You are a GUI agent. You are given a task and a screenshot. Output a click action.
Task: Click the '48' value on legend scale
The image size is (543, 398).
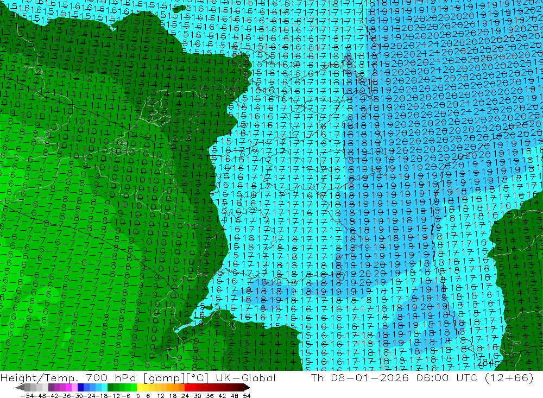coord(235,396)
